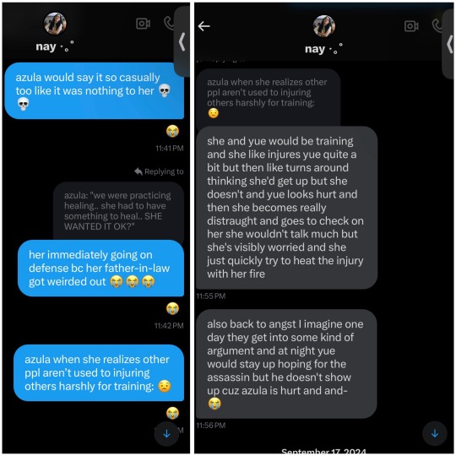Jump to latest messages in left chat
This screenshot has width=456, height=456.
166,434
